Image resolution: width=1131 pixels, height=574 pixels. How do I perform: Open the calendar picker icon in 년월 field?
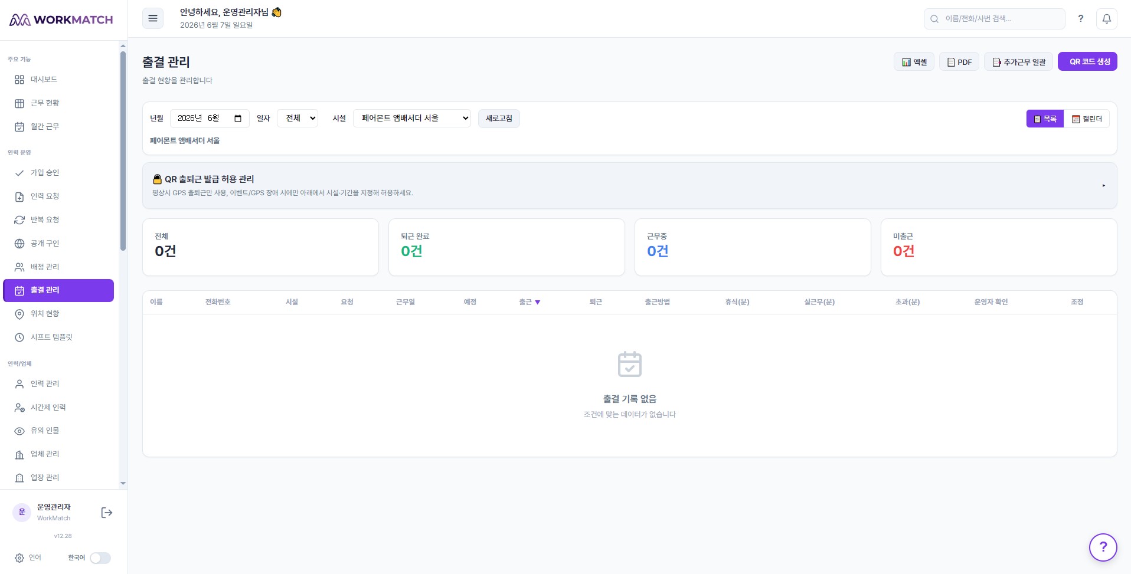pyautogui.click(x=238, y=119)
